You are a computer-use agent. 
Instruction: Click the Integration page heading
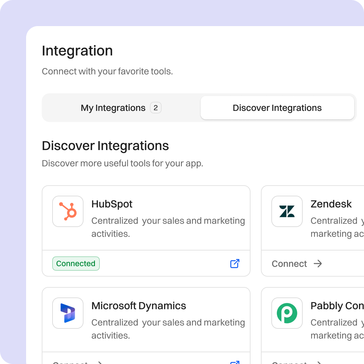(77, 51)
